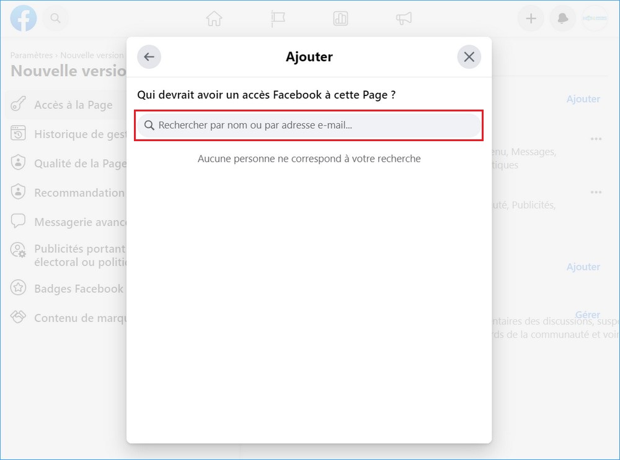Open Facebook home via the logo icon
620x460 pixels.
(x=24, y=18)
